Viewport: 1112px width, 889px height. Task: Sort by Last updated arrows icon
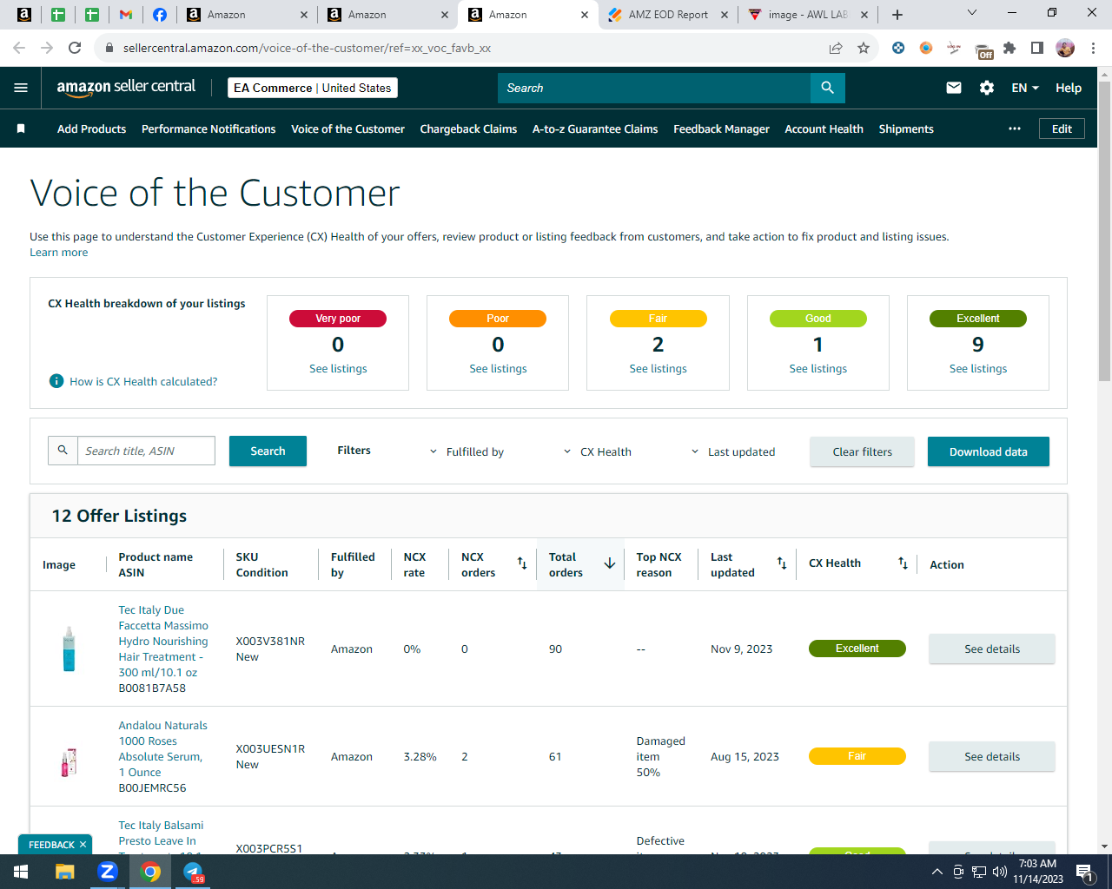[x=782, y=563]
